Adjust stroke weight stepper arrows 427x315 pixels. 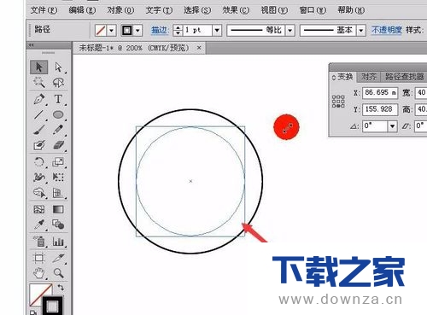(178, 30)
